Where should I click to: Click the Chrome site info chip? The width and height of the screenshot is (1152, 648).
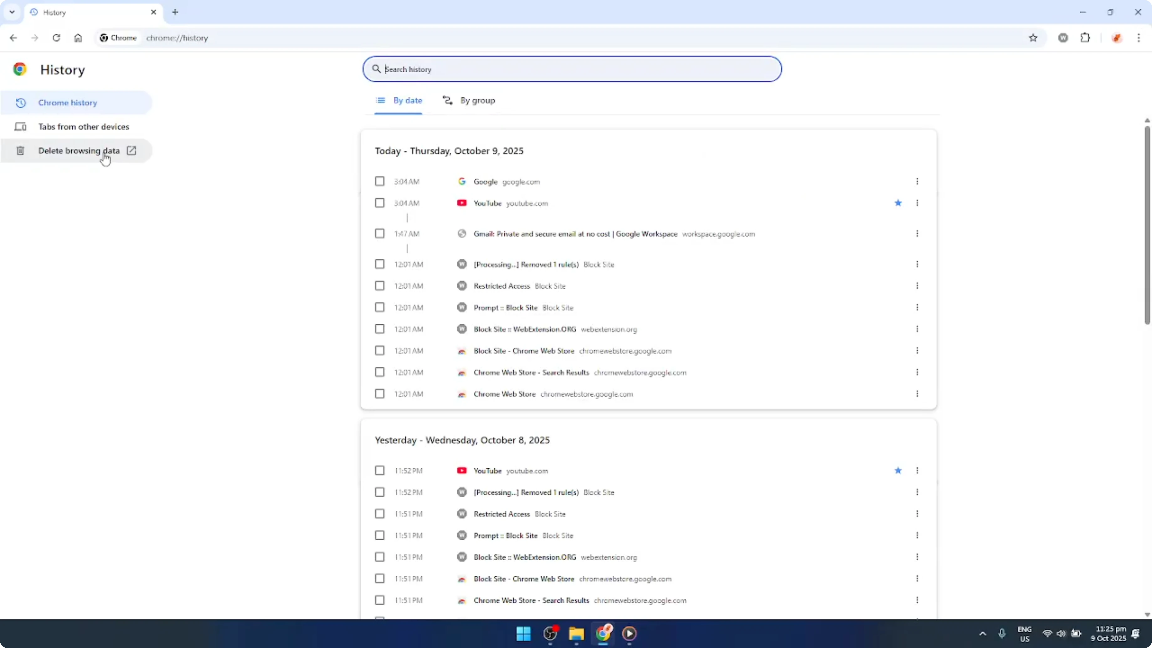tap(118, 38)
